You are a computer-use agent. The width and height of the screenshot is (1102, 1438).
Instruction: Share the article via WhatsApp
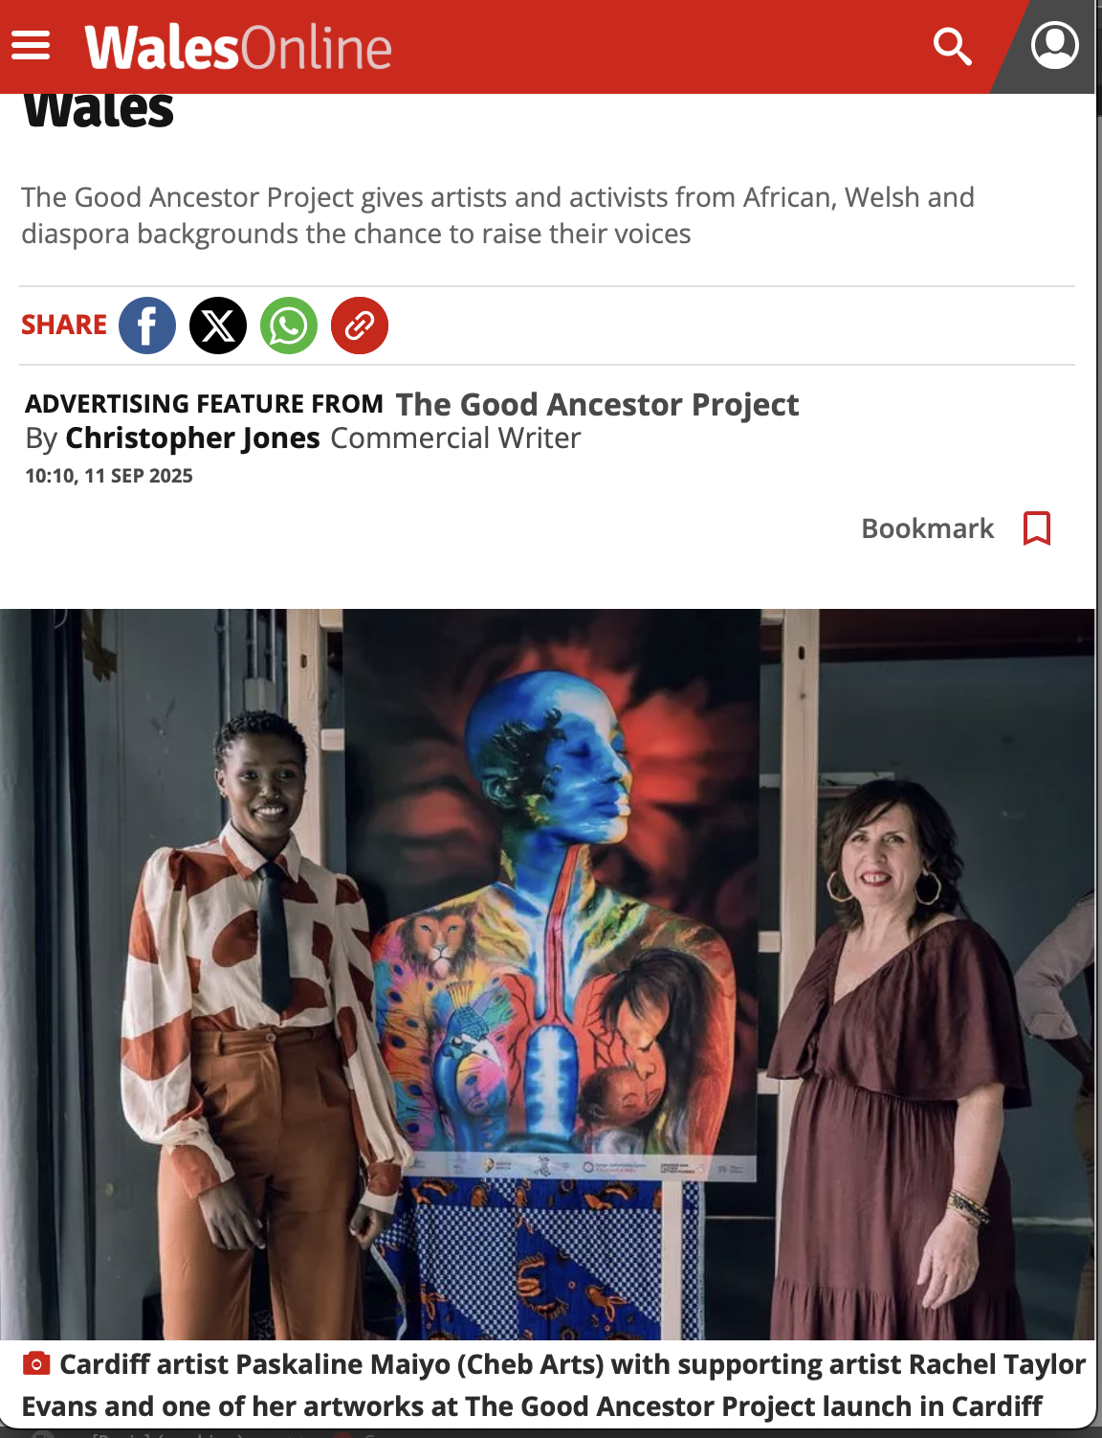click(289, 326)
